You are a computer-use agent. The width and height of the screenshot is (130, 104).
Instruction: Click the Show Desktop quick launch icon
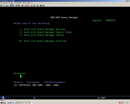coord(8,103)
